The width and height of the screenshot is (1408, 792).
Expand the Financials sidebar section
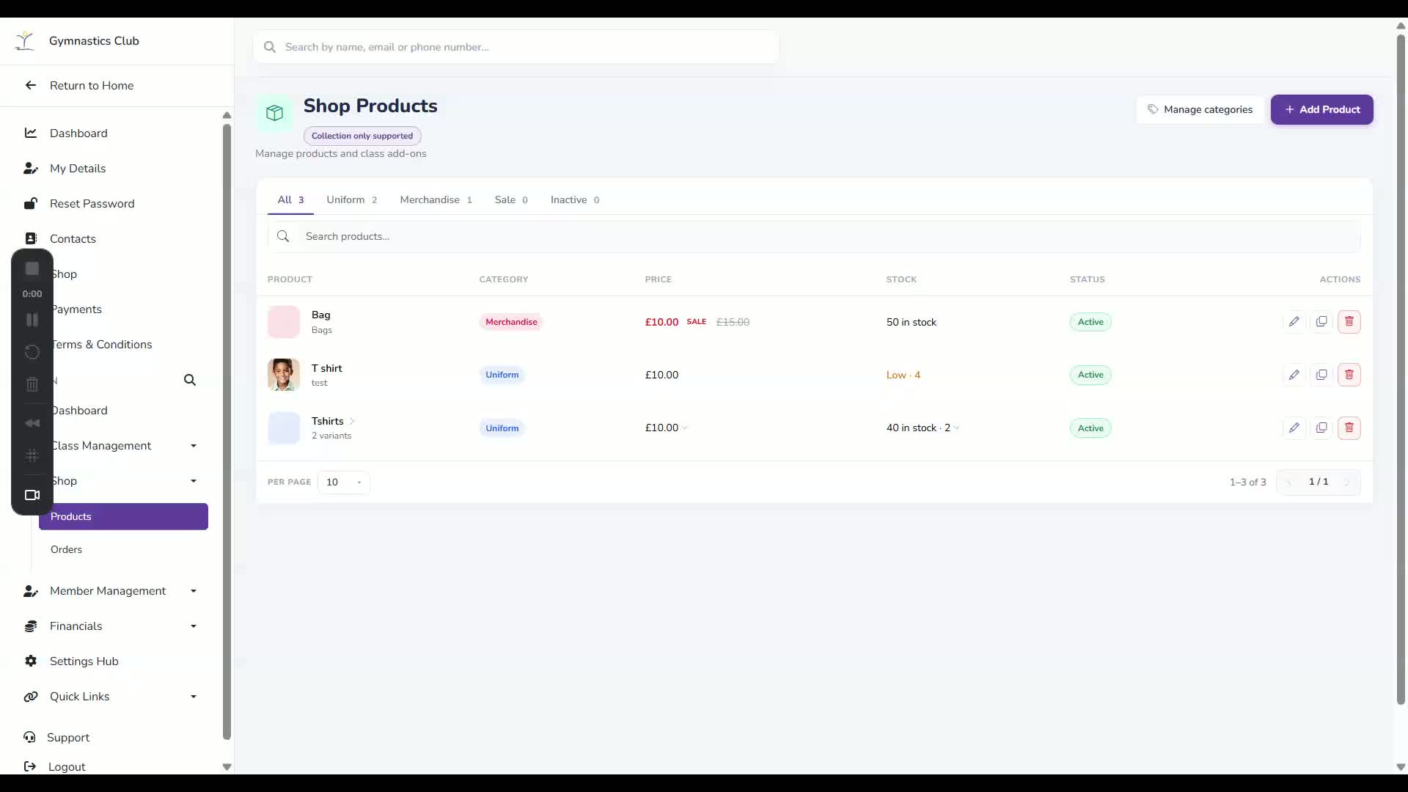(194, 626)
